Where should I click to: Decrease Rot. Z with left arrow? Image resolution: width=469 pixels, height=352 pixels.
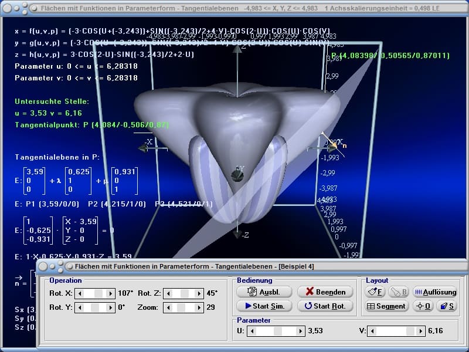168,293
